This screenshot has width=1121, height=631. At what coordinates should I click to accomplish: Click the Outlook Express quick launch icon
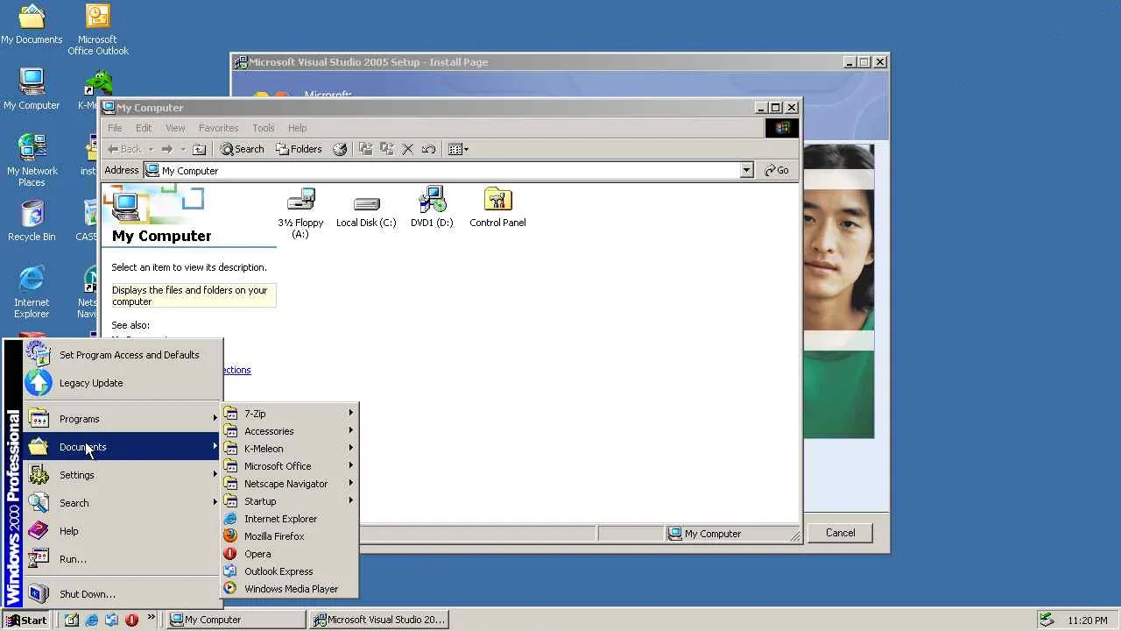(111, 620)
